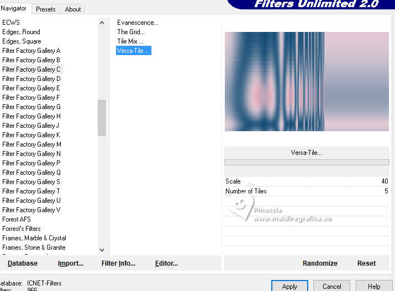Select Forrest's Filters category
The width and height of the screenshot is (395, 291).
[x=22, y=229]
